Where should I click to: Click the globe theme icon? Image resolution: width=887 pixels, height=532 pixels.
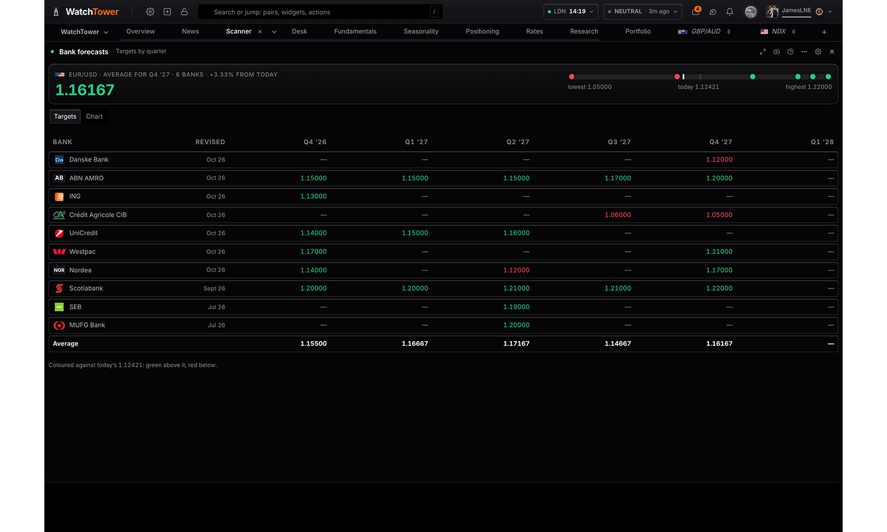coord(750,12)
